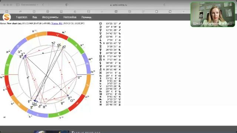The width and height of the screenshot is (237, 133).
Task: Select Venus position 24°42'52" value
Action: 111,34
